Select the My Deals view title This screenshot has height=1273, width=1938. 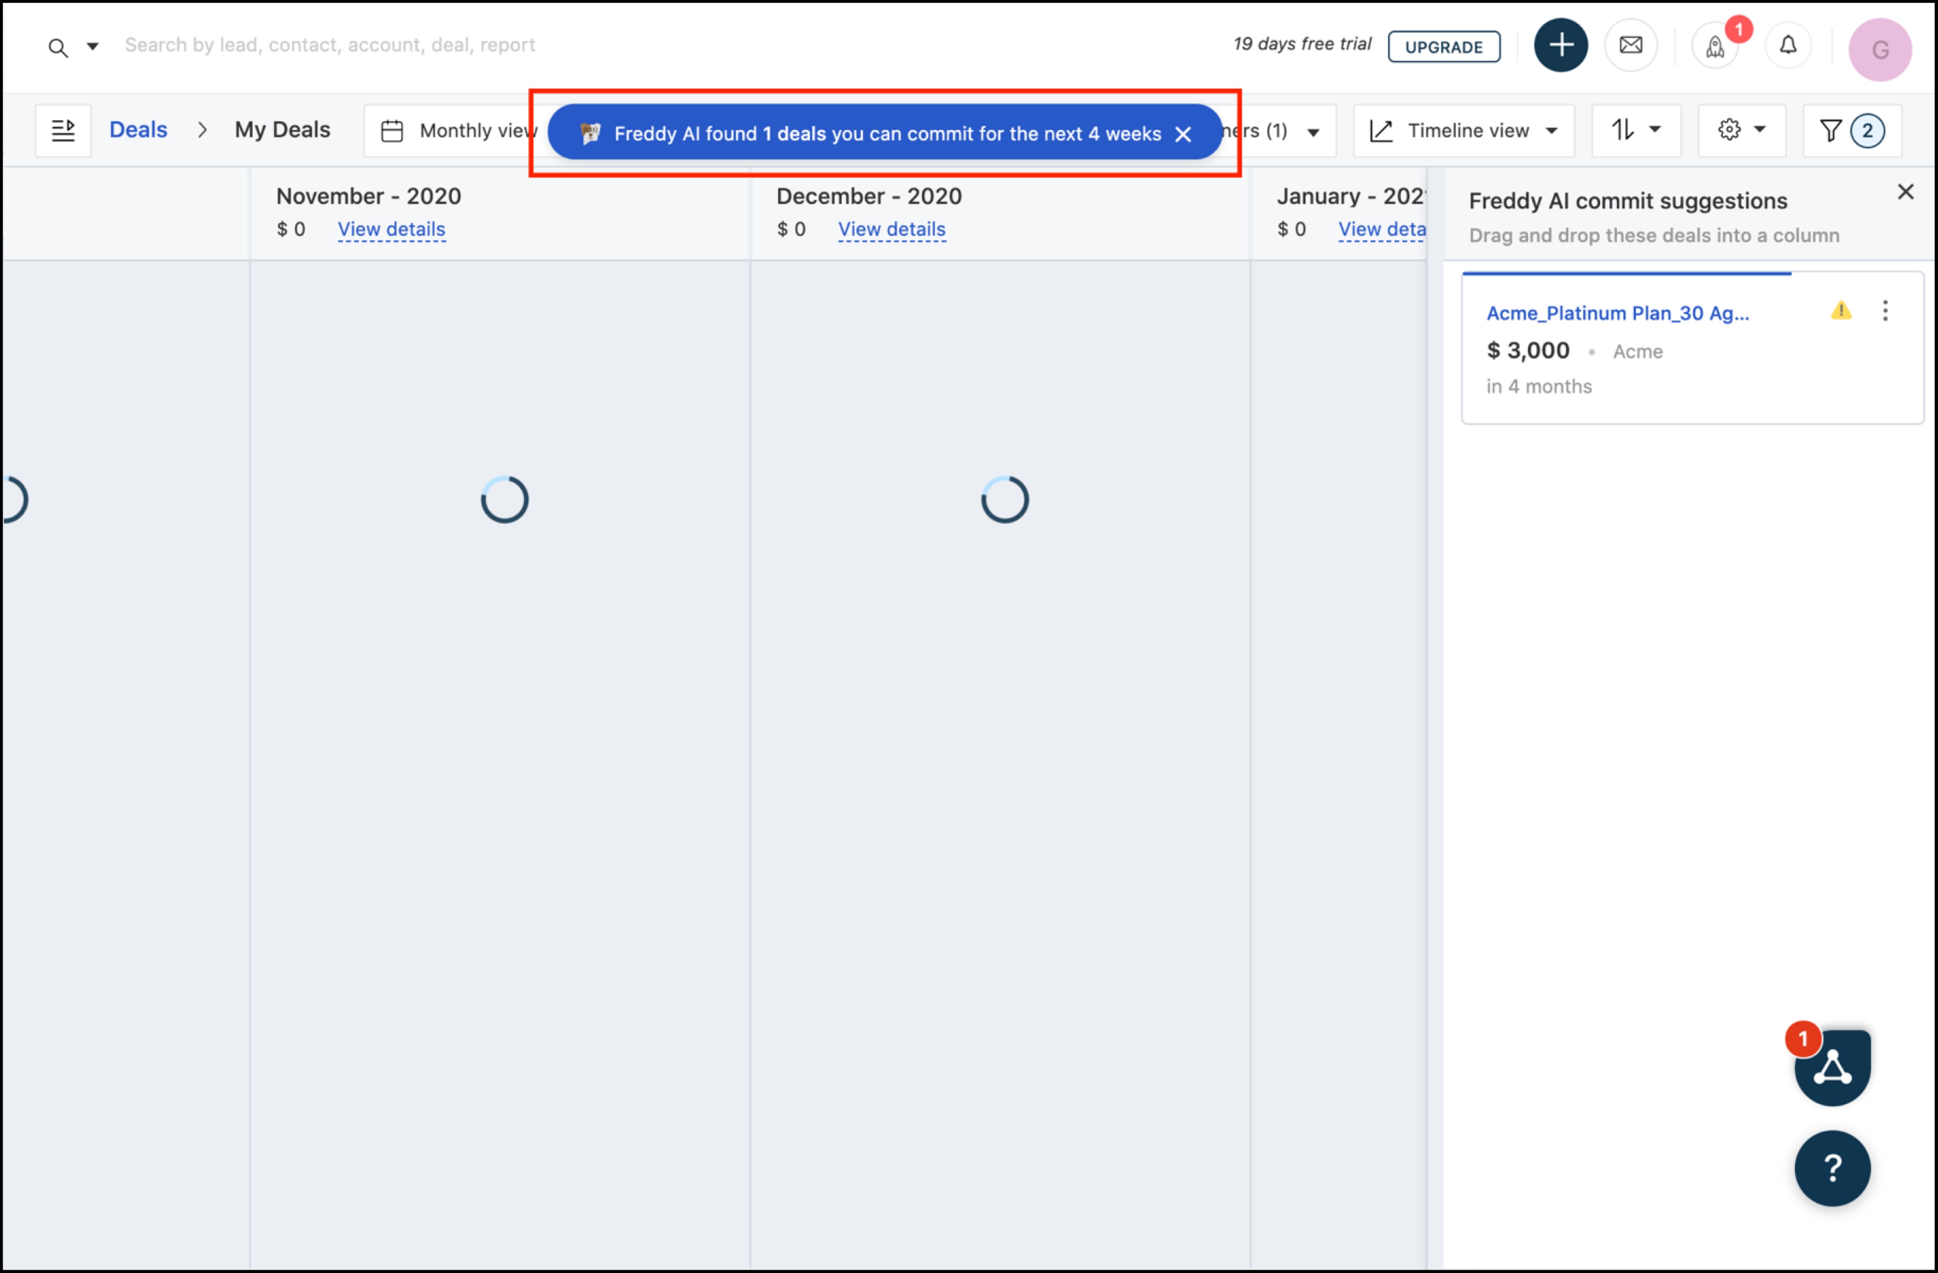click(x=282, y=129)
